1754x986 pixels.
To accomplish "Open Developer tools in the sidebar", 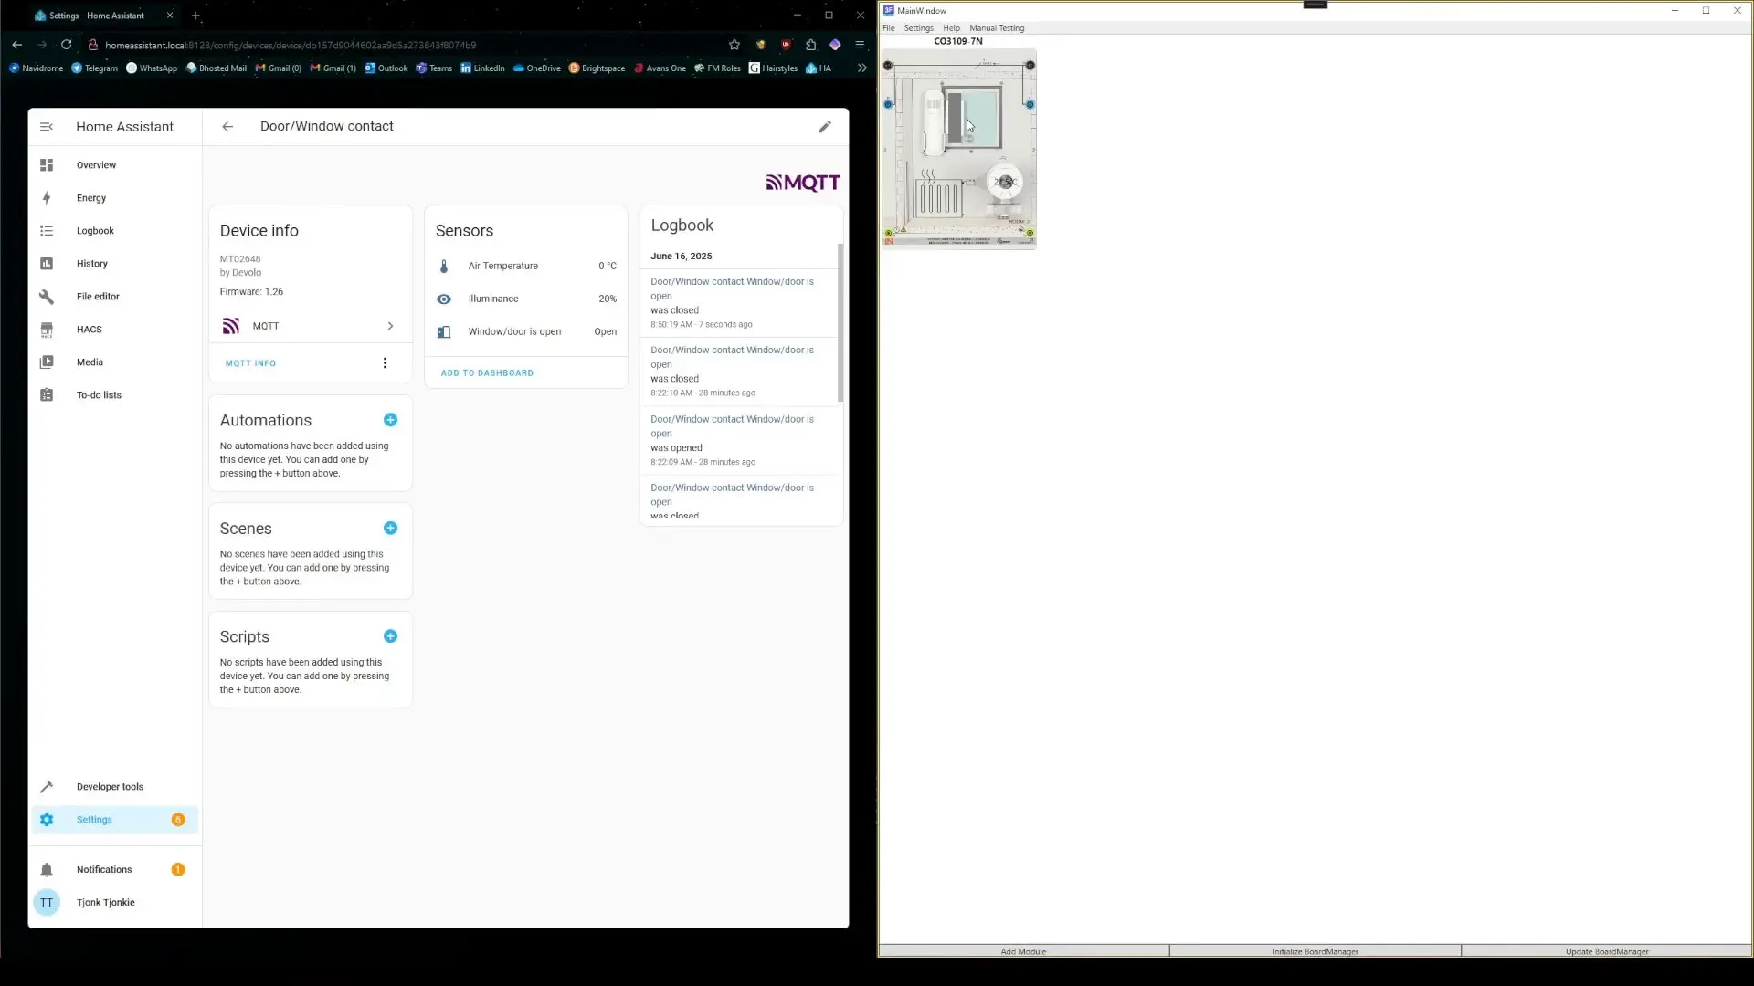I will (114, 787).
